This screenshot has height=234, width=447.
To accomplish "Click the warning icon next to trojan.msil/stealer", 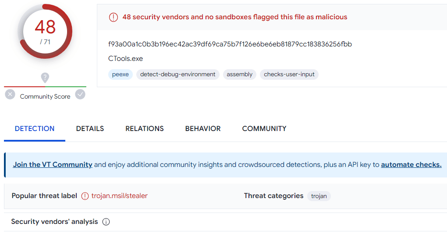I will 85,196.
